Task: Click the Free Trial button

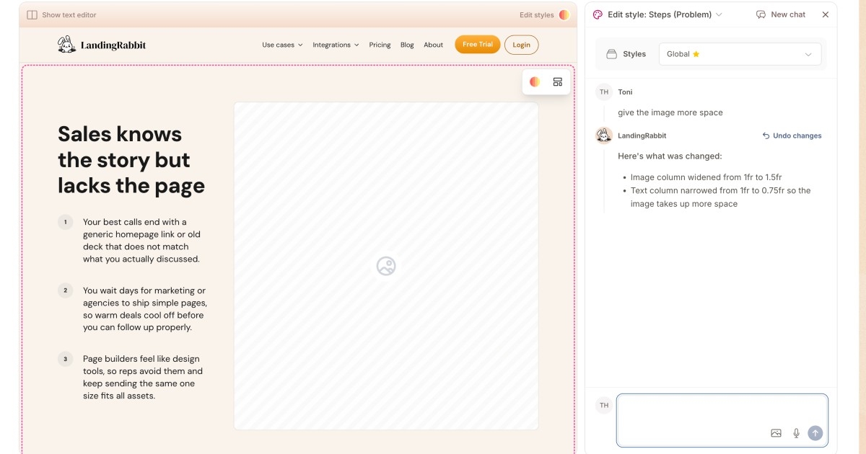Action: [477, 45]
